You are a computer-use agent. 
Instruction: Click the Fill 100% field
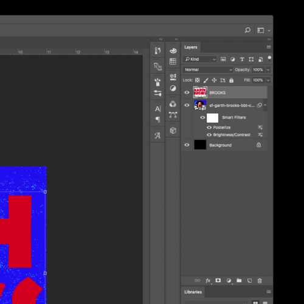pos(258,80)
